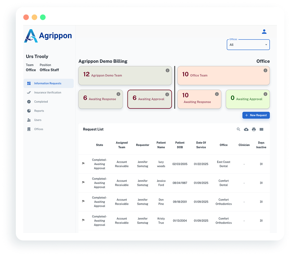The image size is (291, 256).
Task: Go to Completed in sidebar
Action: click(49, 102)
